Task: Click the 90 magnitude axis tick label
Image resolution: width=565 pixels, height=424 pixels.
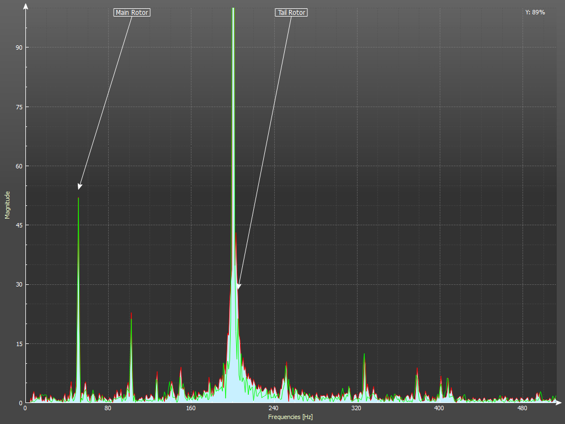Action: 19,47
